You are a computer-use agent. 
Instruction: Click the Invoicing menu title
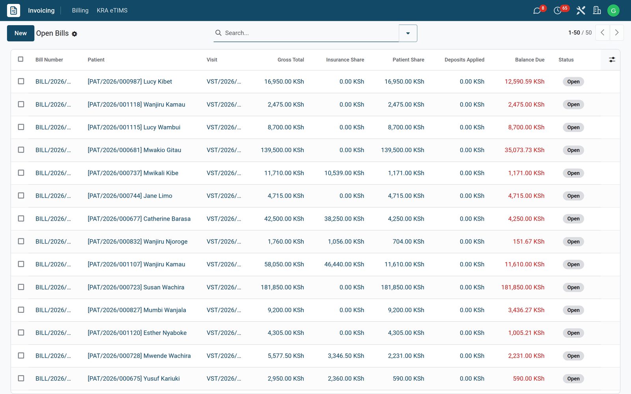[x=41, y=11]
